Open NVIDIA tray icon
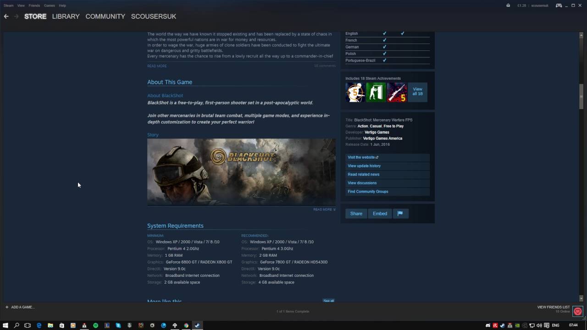The image size is (587, 330). (517, 325)
